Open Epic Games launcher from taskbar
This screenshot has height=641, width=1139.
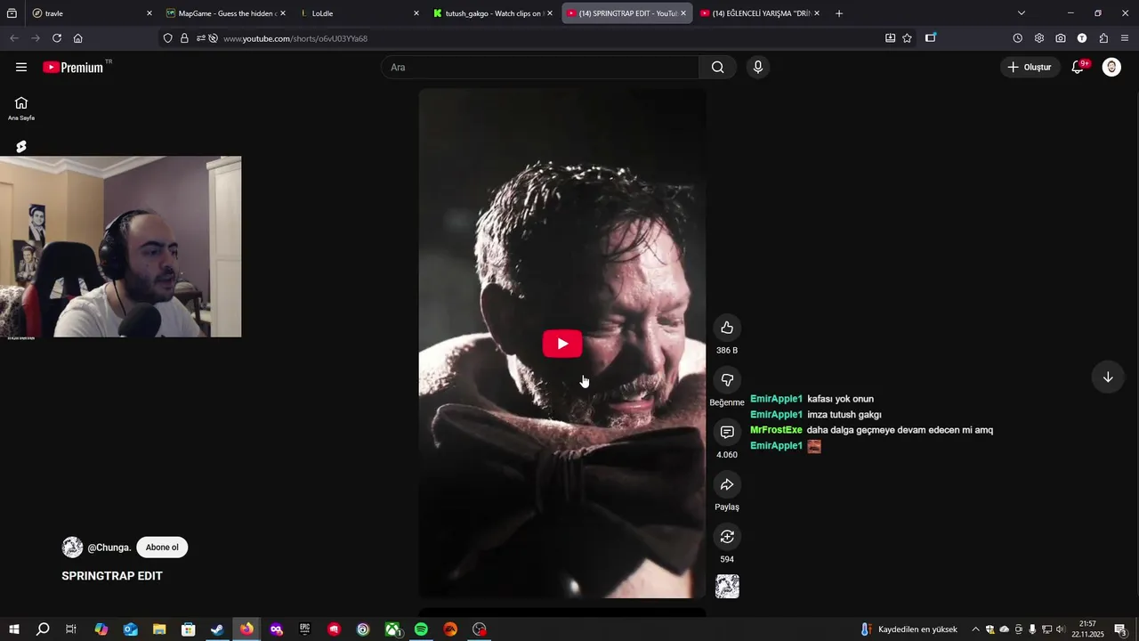[x=304, y=629]
